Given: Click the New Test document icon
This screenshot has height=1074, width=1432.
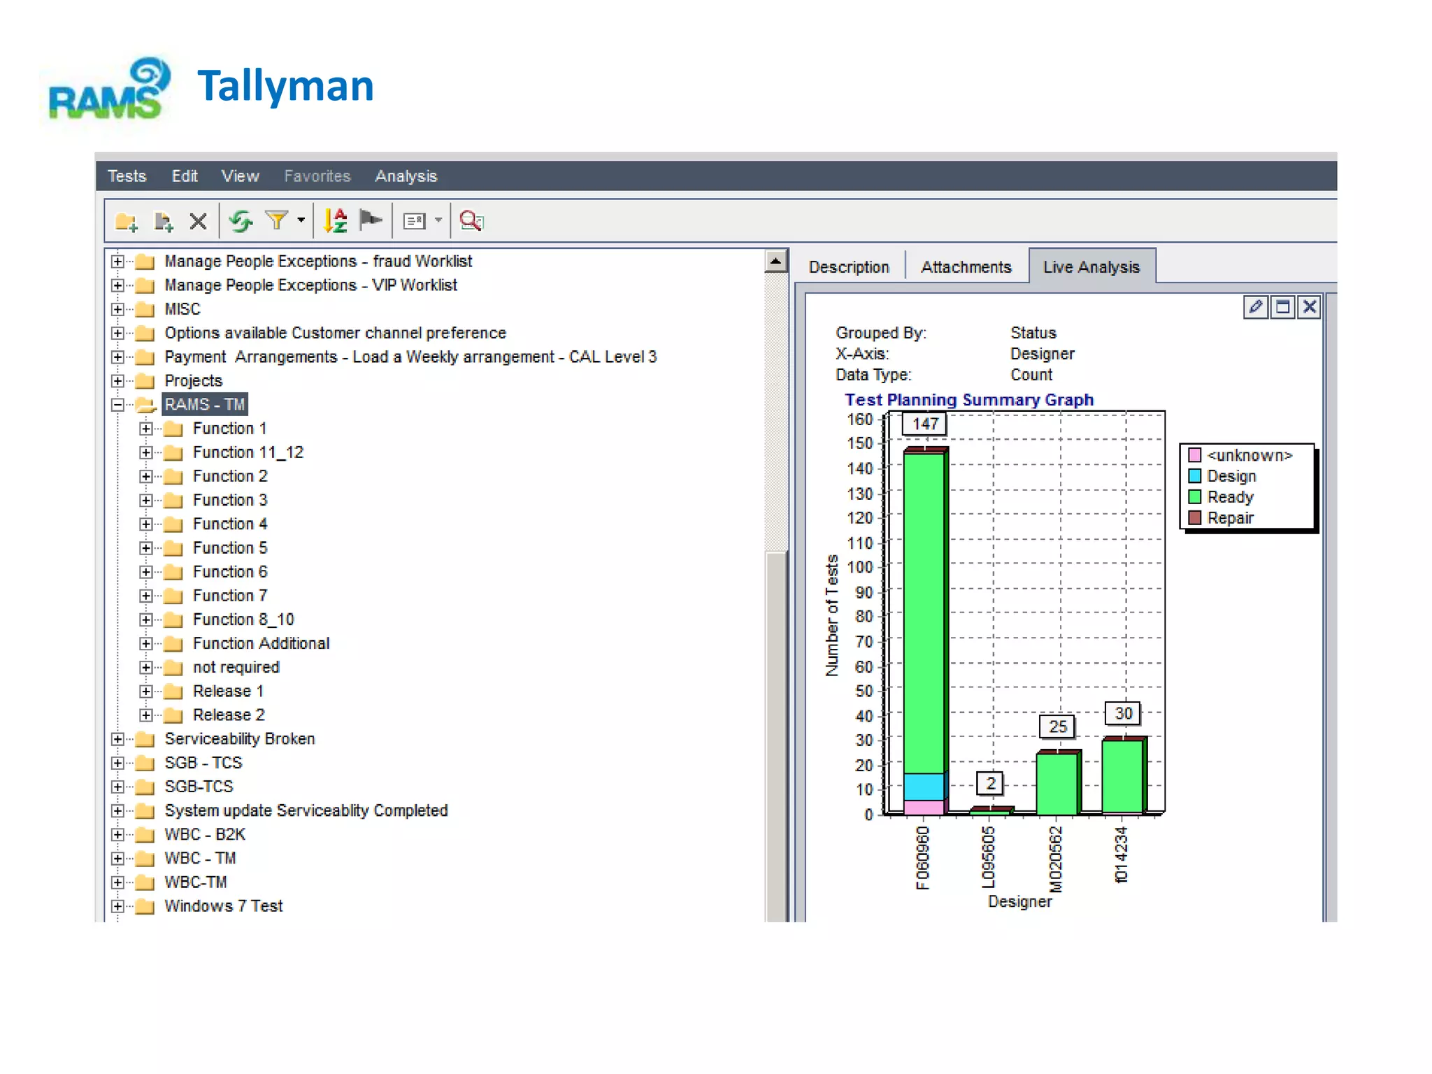Looking at the screenshot, I should pos(163,222).
